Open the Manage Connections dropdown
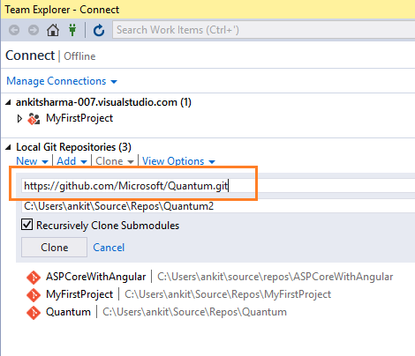This screenshot has width=415, height=356. click(x=62, y=81)
